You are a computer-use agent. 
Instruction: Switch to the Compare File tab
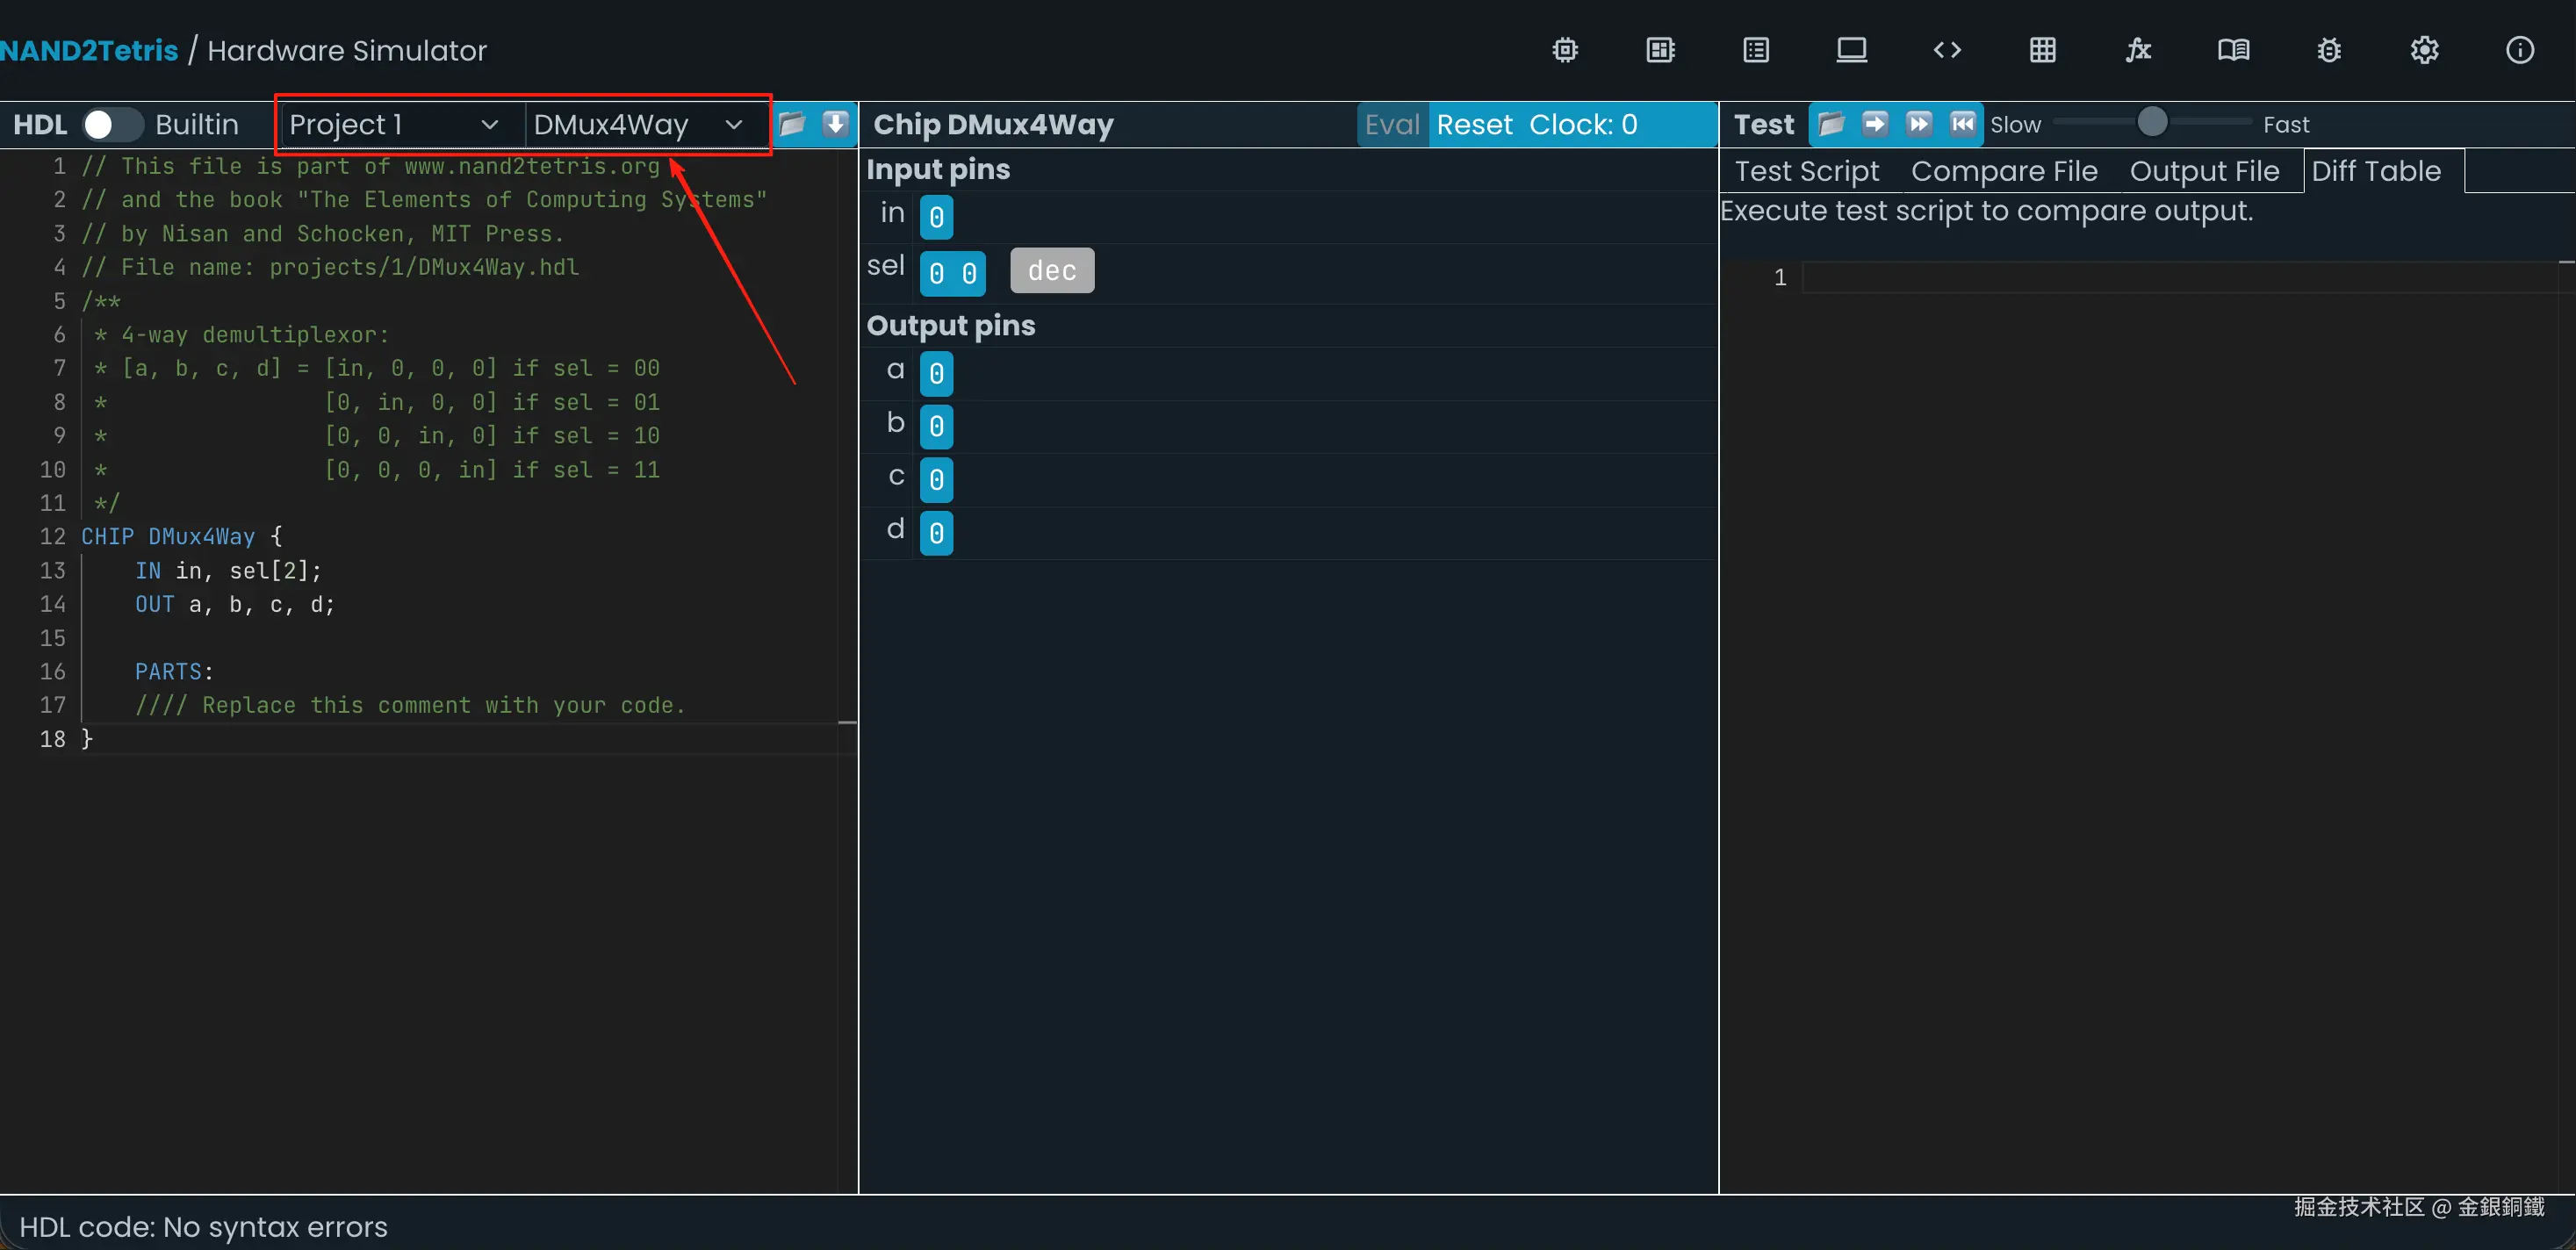pyautogui.click(x=2004, y=171)
